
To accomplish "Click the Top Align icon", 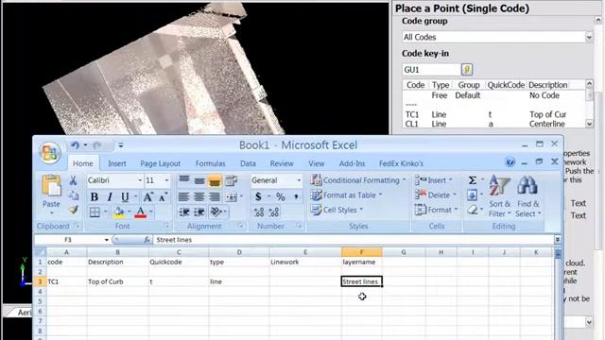I will pos(184,180).
